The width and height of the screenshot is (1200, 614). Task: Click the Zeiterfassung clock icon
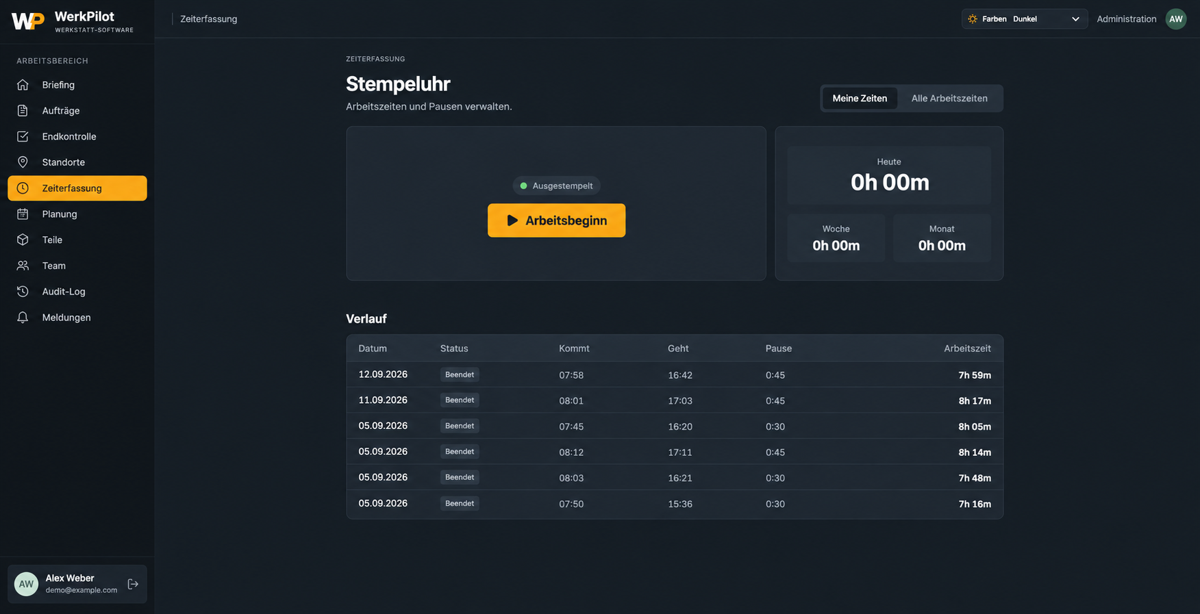(x=23, y=188)
